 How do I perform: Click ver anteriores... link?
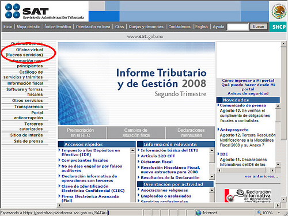(262, 176)
